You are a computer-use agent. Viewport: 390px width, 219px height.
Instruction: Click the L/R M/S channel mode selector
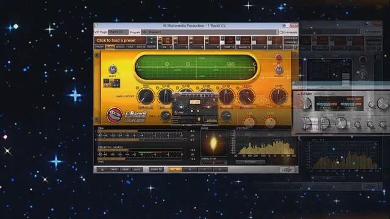(112, 83)
